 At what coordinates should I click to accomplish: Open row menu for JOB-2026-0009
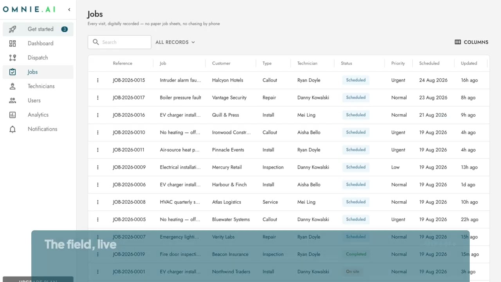[x=98, y=167]
